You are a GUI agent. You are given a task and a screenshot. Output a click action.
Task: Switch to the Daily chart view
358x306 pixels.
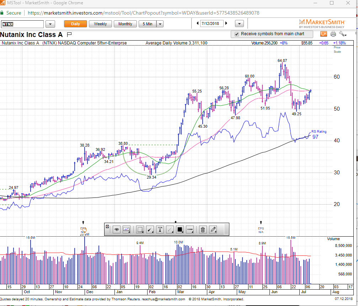[x=76, y=24]
